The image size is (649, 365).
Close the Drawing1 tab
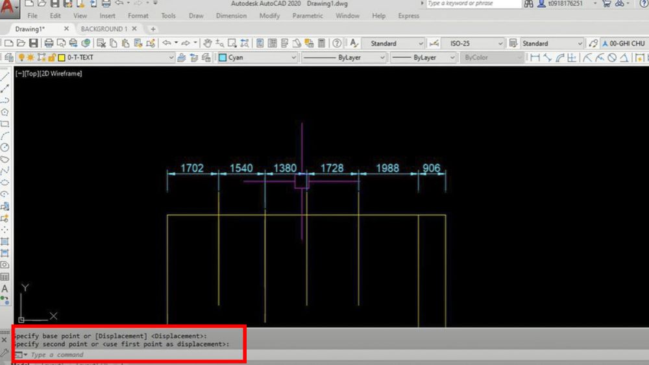tap(66, 29)
